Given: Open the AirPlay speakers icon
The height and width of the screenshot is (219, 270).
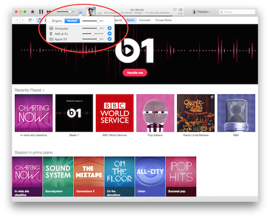Looking at the screenshot, I should coord(80,12).
